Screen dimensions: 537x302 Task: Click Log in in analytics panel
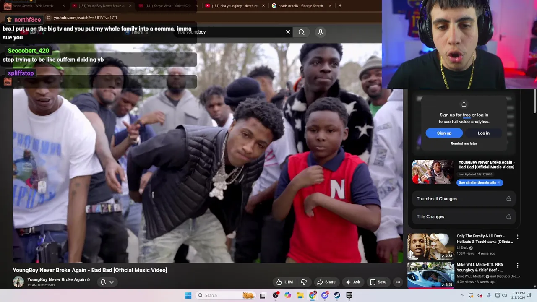pyautogui.click(x=483, y=133)
